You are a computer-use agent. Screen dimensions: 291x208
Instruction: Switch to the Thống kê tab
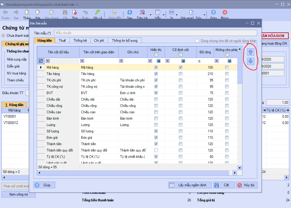[80, 40]
